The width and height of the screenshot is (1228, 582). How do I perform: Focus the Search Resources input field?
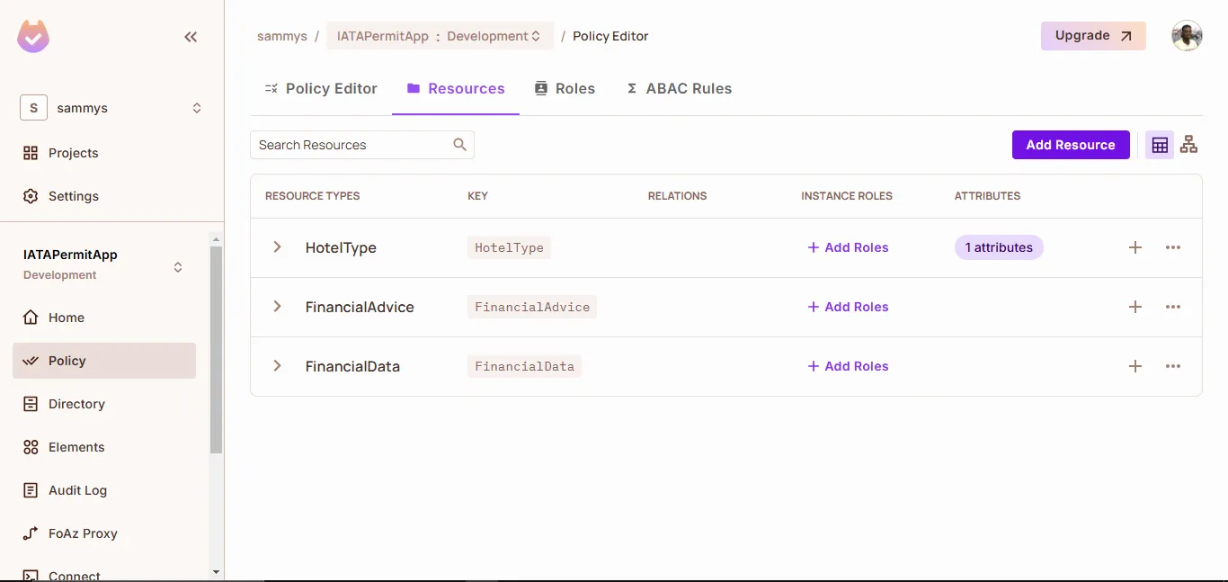point(351,145)
